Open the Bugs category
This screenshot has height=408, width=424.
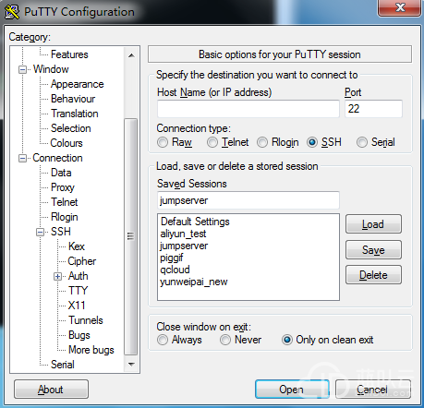click(79, 335)
